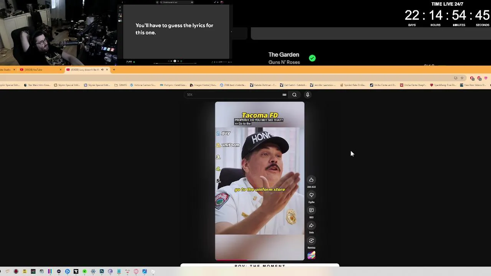Viewport: 491px width, 276px height.
Task: Pause the Tacoma FD short video
Action: (x=260, y=180)
